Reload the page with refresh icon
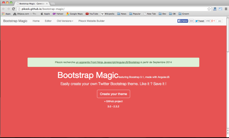229x138 pixels. (13, 9)
